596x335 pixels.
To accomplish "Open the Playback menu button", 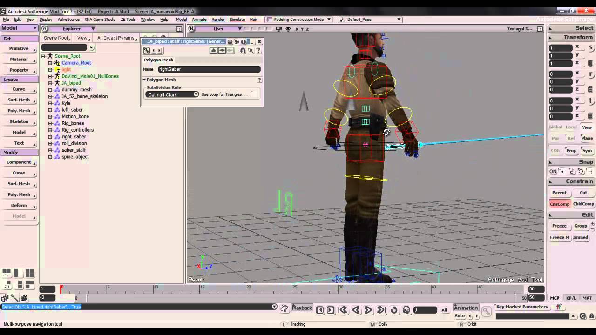I will pyautogui.click(x=302, y=308).
